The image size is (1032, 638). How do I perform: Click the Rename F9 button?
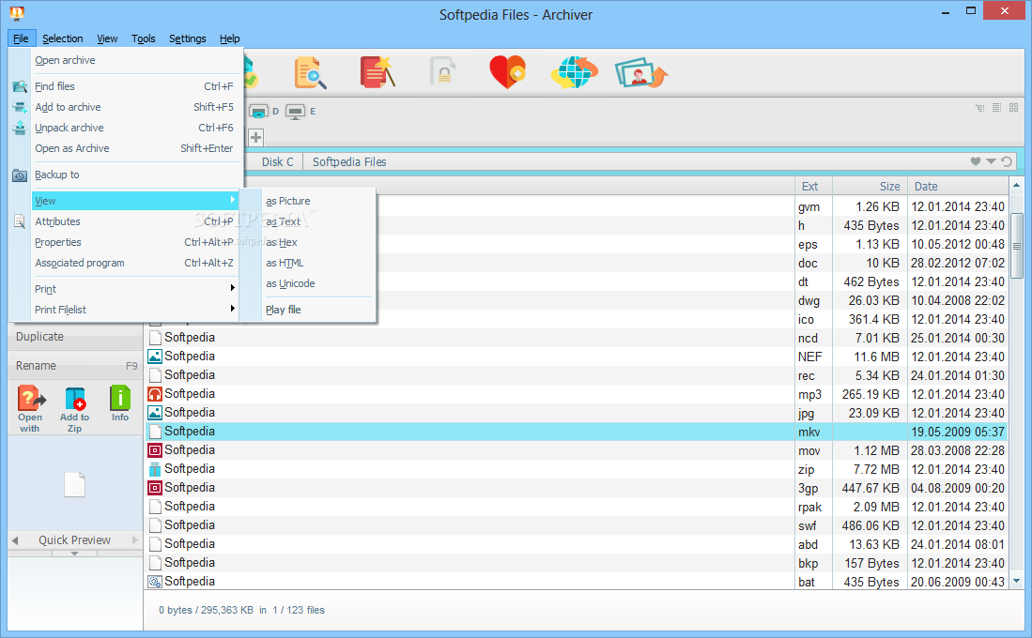pos(75,366)
